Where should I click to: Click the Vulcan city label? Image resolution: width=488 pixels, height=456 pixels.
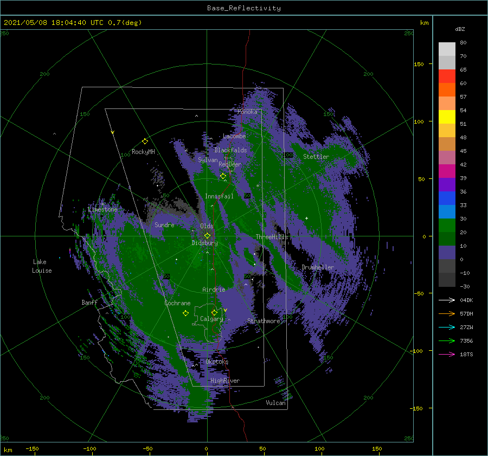pos(276,403)
